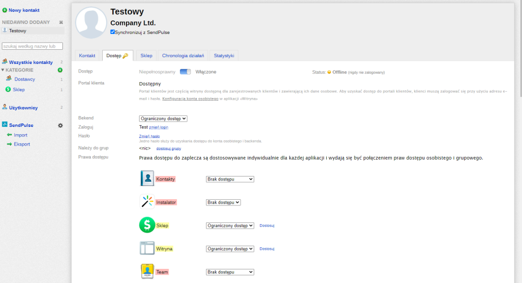The height and width of the screenshot is (283, 522).
Task: Click the contact search input field
Action: pos(32,46)
